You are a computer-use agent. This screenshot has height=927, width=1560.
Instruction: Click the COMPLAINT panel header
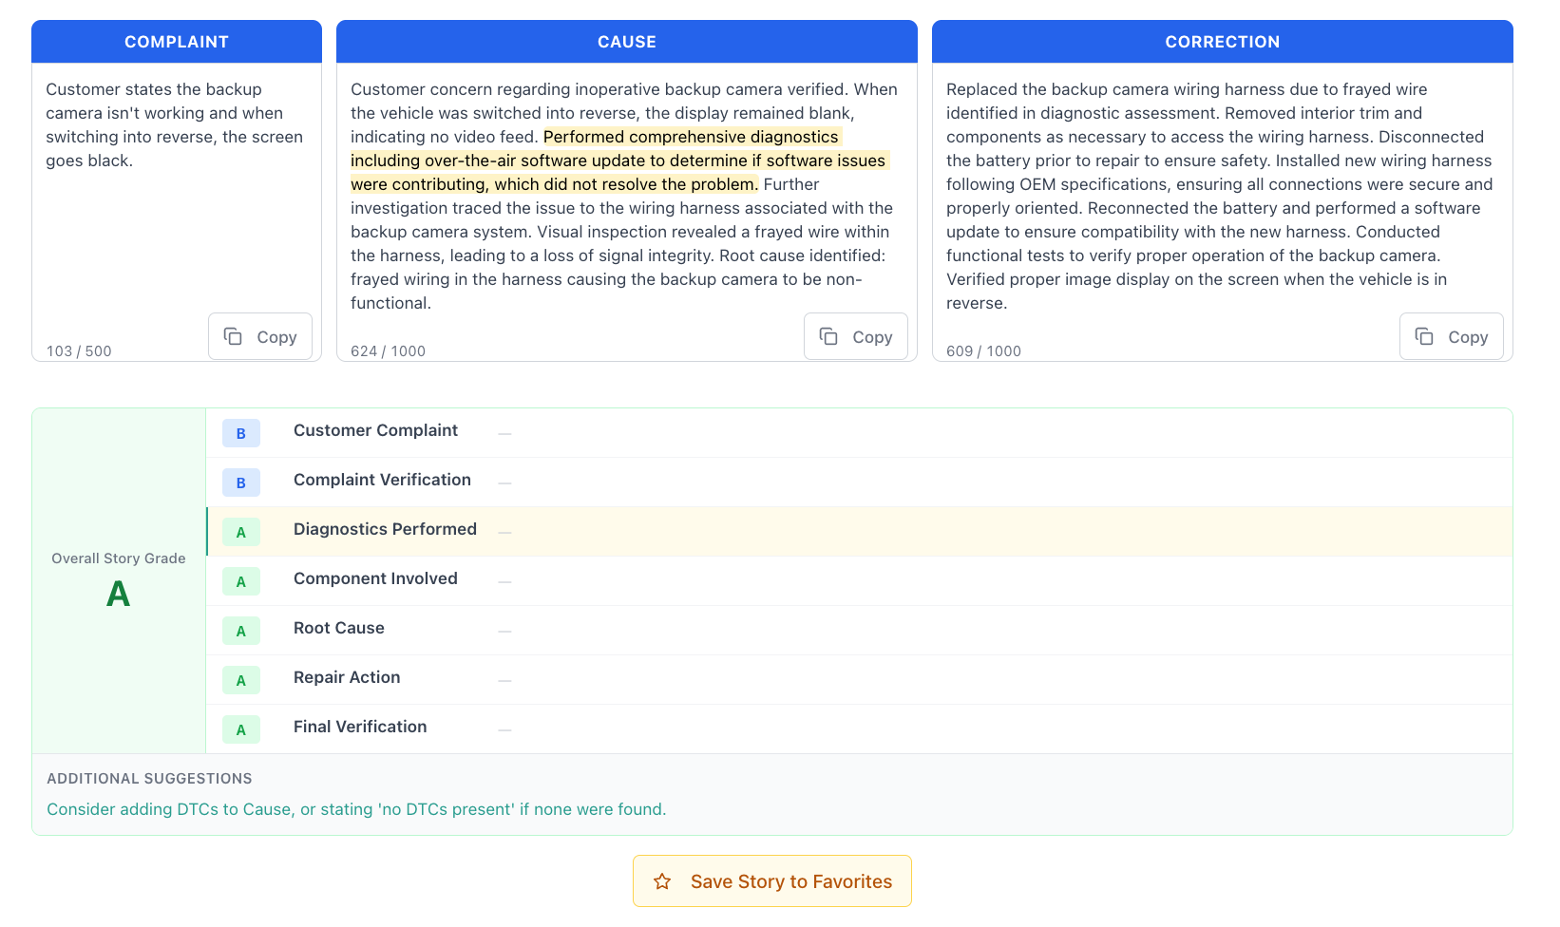[177, 41]
